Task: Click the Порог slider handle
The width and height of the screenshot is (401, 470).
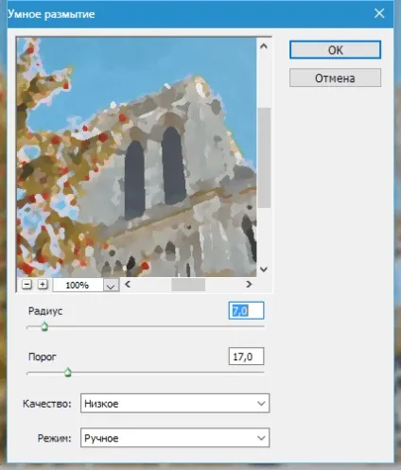Action: pyautogui.click(x=67, y=373)
